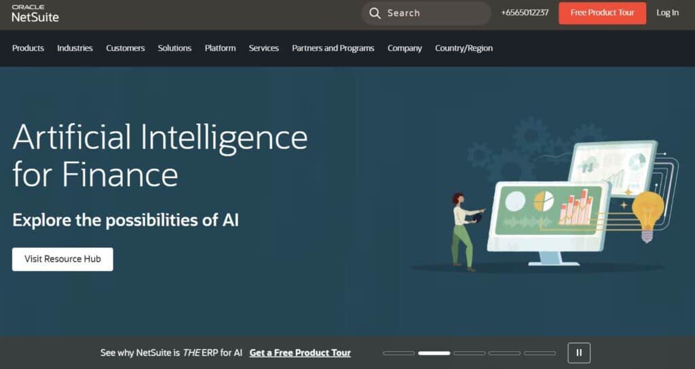Open the Free Product Tour button
Image resolution: width=695 pixels, height=369 pixels.
tap(603, 13)
